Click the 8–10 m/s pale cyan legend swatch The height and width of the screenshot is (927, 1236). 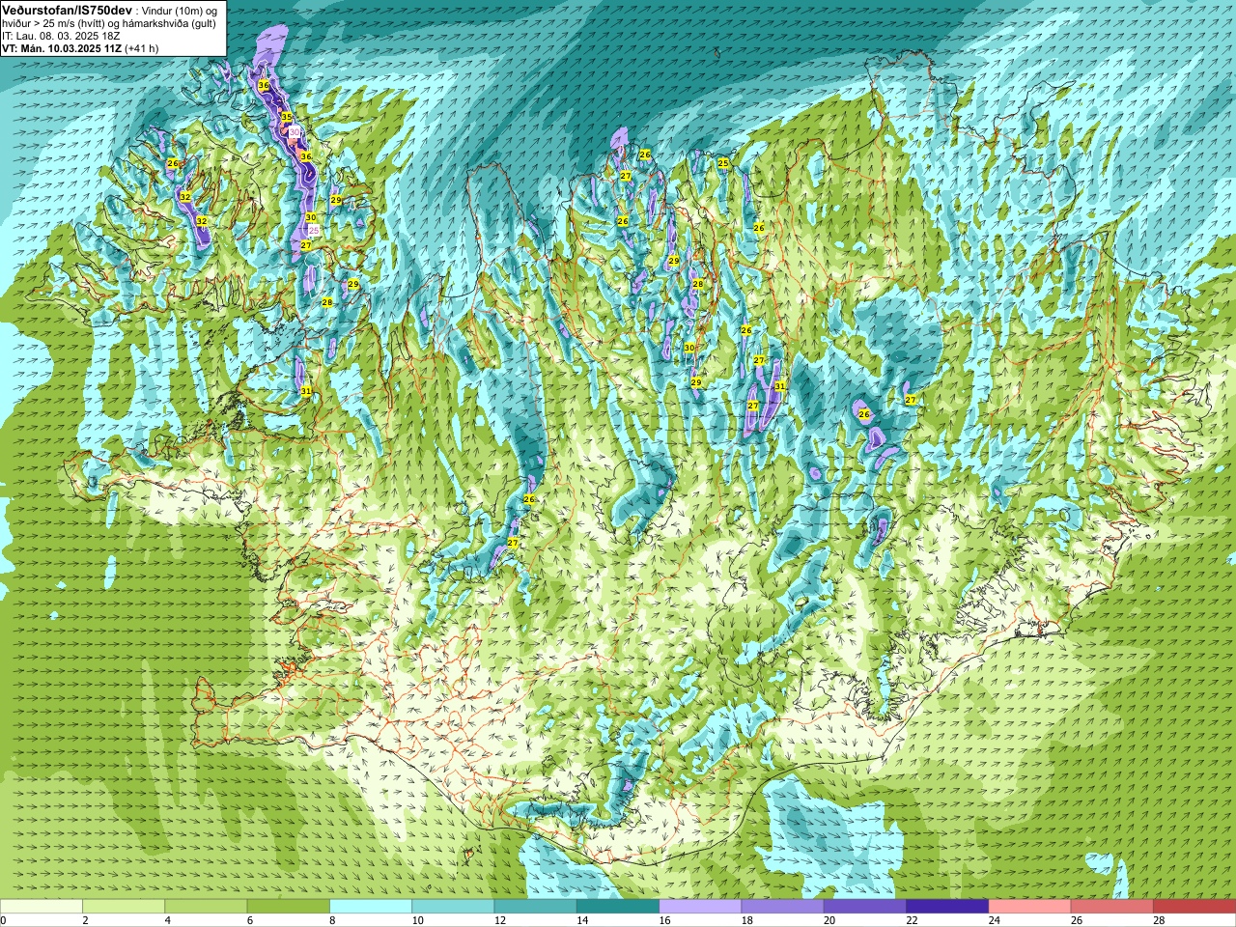(371, 906)
